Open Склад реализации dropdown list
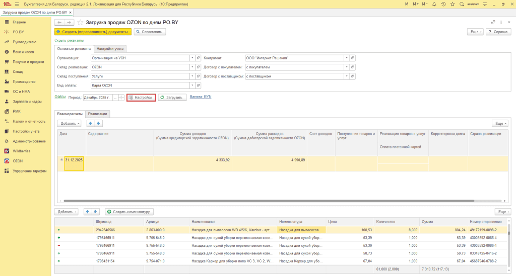516x276 pixels. (192, 67)
